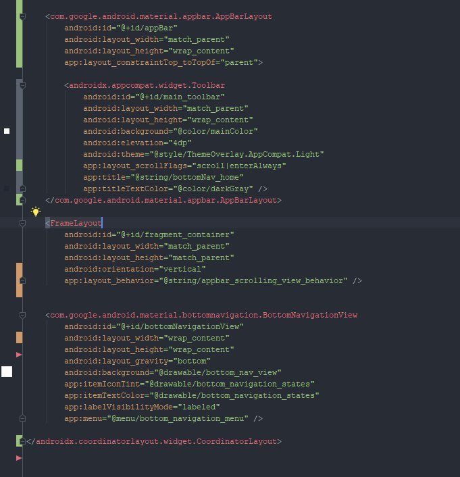Click the android:id="@+id/appBar" line
This screenshot has width=460, height=477.
tap(121, 28)
